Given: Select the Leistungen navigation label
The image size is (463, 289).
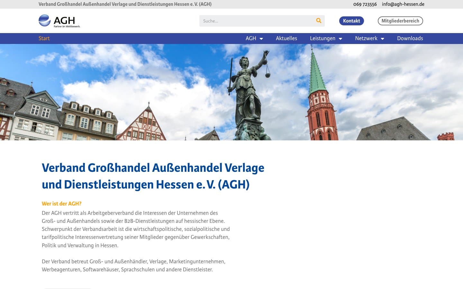Looking at the screenshot, I should coord(322,38).
